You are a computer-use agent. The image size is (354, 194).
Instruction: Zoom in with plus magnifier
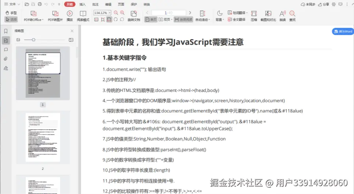pos(122,13)
